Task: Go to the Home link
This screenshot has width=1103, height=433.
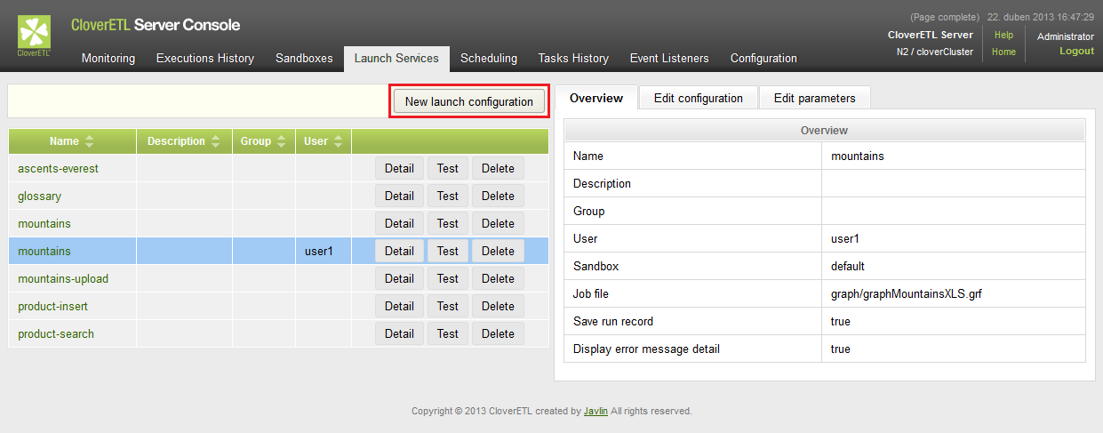Action: [x=1003, y=52]
